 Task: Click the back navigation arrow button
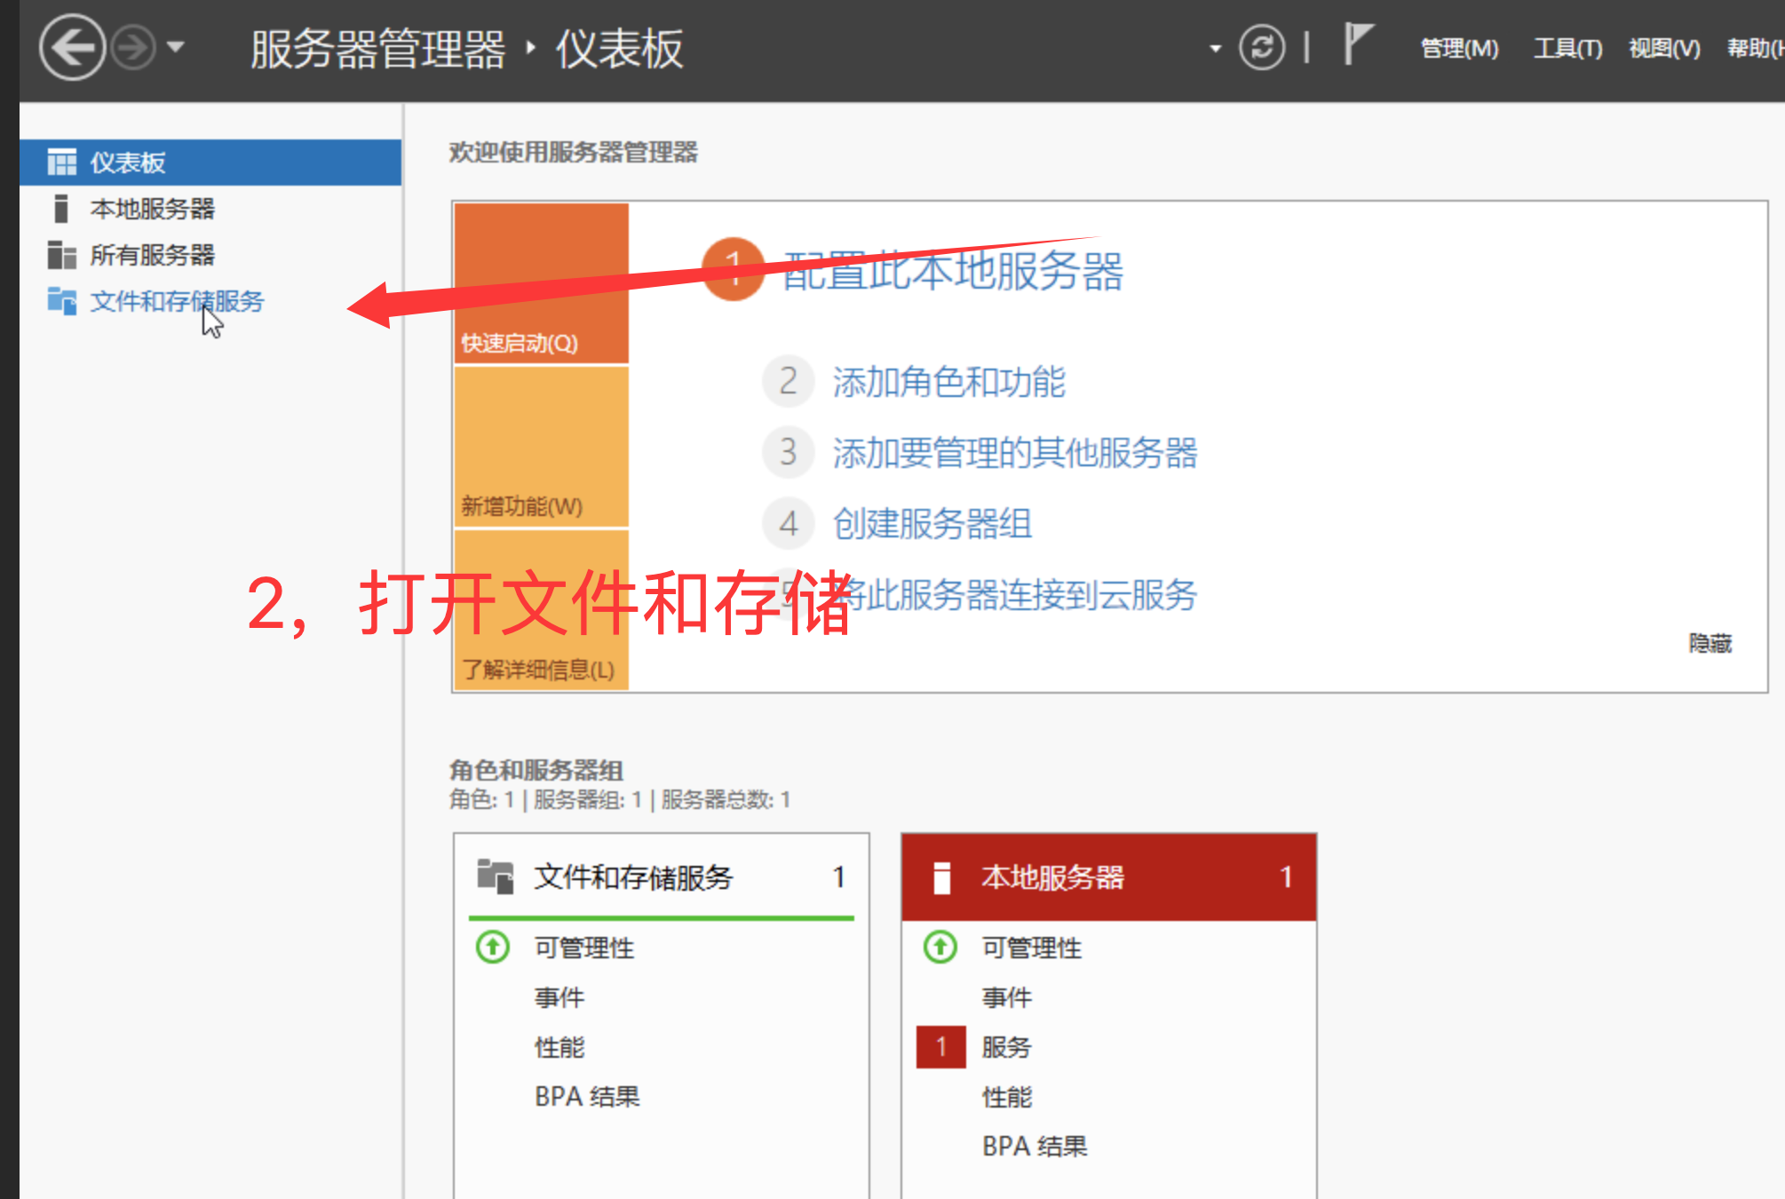(71, 48)
